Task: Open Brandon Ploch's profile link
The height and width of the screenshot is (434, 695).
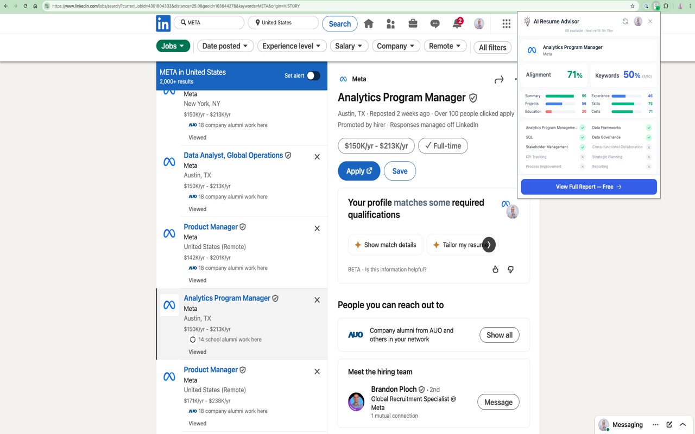Action: pyautogui.click(x=394, y=389)
